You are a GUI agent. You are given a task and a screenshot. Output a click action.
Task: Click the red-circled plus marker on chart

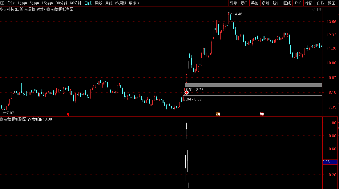(186, 93)
